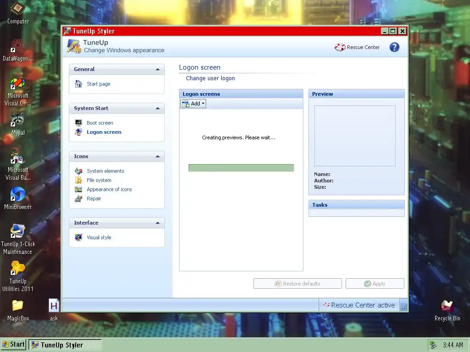Image resolution: width=470 pixels, height=352 pixels.
Task: Open Appearance of icons settings
Action: click(109, 189)
